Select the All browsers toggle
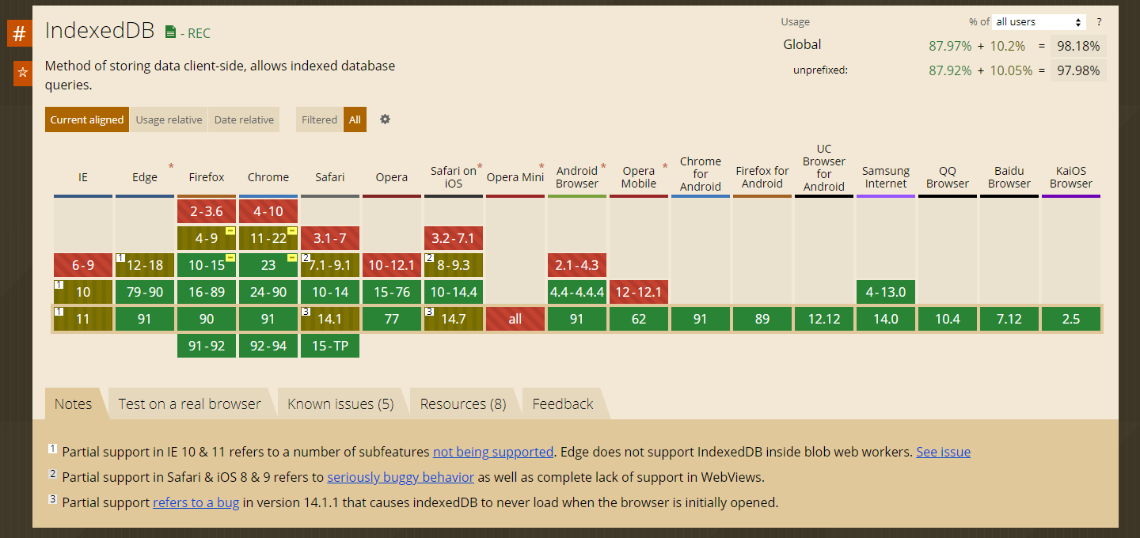Viewport: 1140px width, 538px height. pyautogui.click(x=355, y=119)
